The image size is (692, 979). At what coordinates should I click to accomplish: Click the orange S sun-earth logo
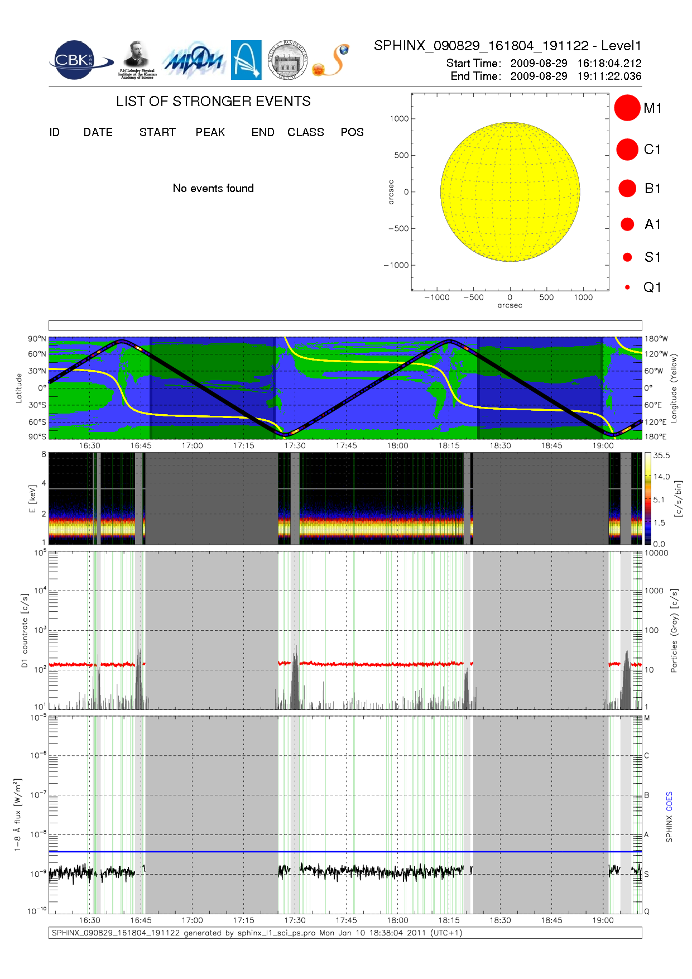(331, 60)
